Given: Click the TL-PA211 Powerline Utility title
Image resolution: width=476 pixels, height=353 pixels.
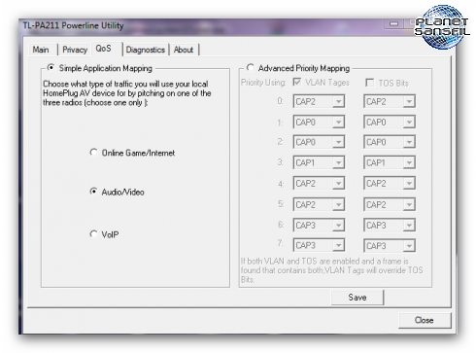Looking at the screenshot, I should (73, 25).
